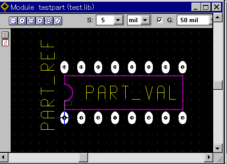Click the vertical scrollbar up arrow
Image resolution: width=227 pixels, height=164 pixels.
[218, 17]
